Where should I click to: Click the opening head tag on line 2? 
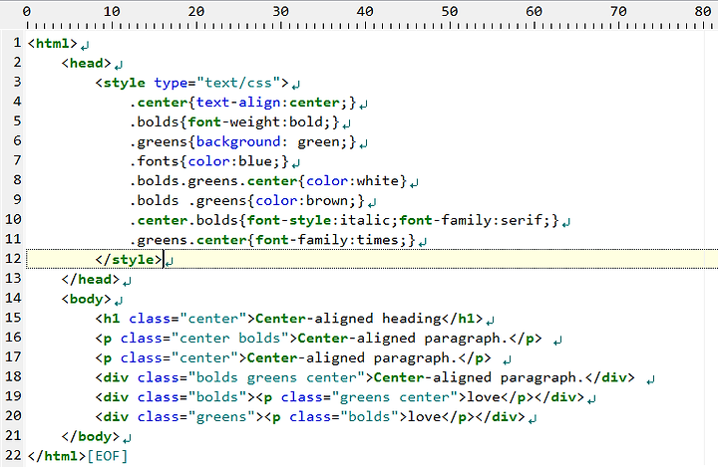[86, 63]
